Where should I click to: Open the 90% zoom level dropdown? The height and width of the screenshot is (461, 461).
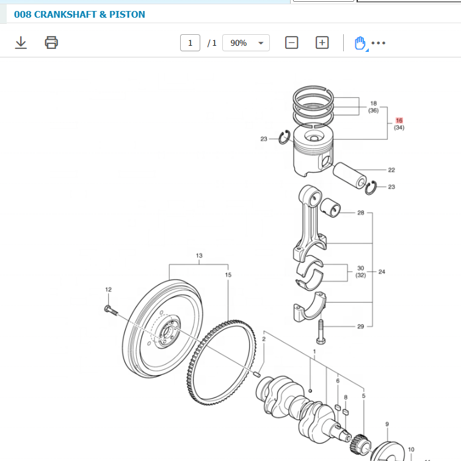click(246, 43)
